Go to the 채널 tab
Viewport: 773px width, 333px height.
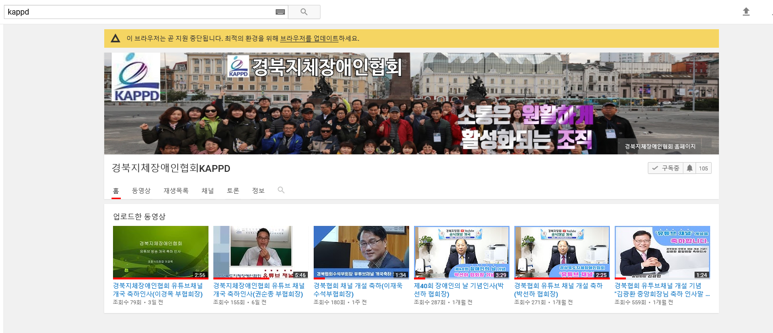208,191
